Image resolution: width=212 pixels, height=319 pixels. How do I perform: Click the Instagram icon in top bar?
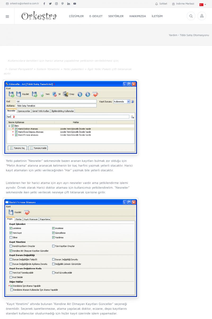click(x=56, y=4)
